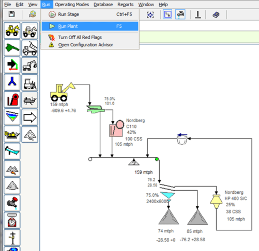The width and height of the screenshot is (259, 251).
Task: Click Turn Off All Red Flags
Action: (x=80, y=37)
